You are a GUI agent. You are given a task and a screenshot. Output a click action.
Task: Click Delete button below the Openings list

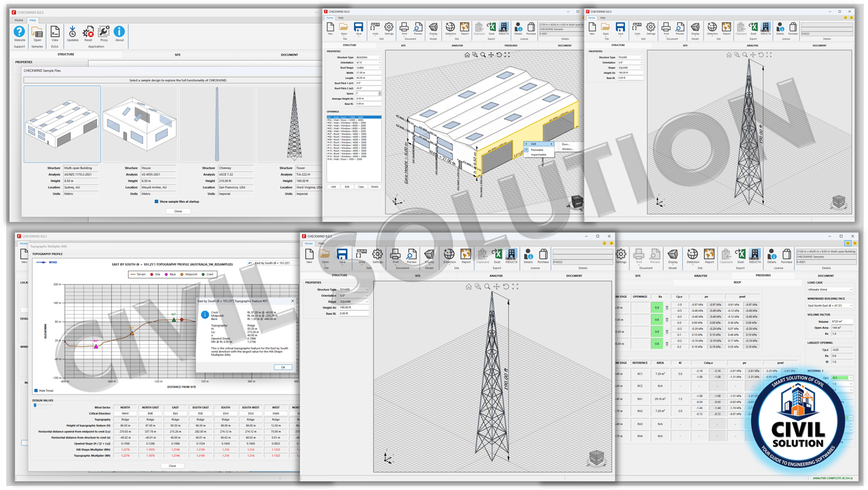click(x=375, y=187)
